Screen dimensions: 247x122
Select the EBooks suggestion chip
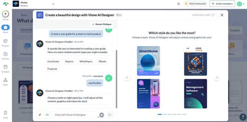(103, 61)
